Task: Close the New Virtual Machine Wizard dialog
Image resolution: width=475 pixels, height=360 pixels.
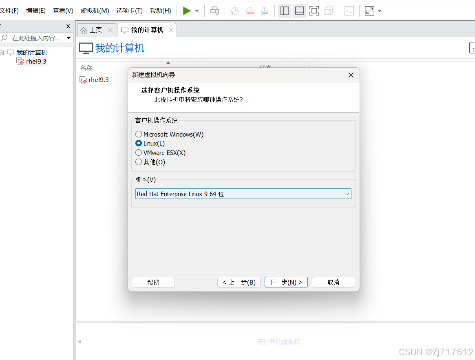Action: (351, 75)
